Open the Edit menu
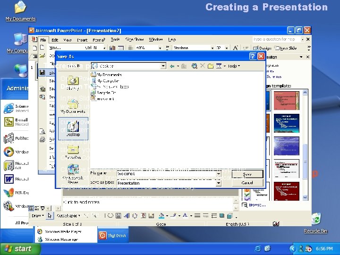The image size is (340, 255). pos(55,40)
